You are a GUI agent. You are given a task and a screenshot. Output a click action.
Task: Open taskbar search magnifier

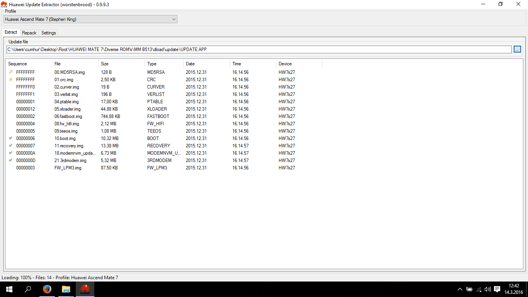pos(28,289)
